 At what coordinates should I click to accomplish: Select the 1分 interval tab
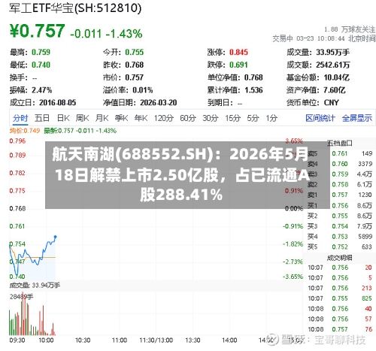271,118
